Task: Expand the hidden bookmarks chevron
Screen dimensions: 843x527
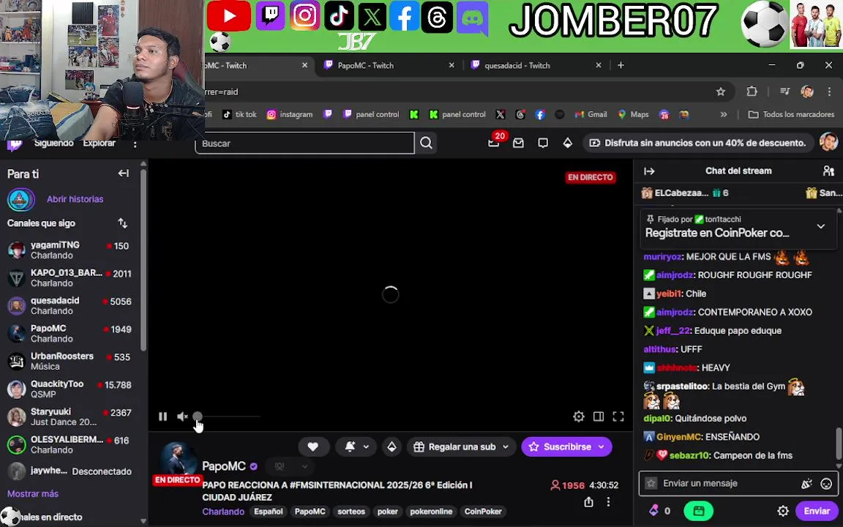Action: (724, 114)
